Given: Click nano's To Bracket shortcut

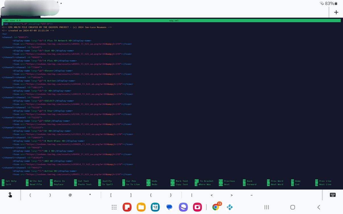Looking at the screenshot, I should pos(204,181).
